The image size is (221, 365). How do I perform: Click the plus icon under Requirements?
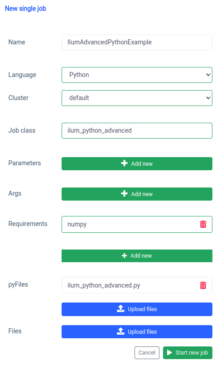pyautogui.click(x=125, y=255)
